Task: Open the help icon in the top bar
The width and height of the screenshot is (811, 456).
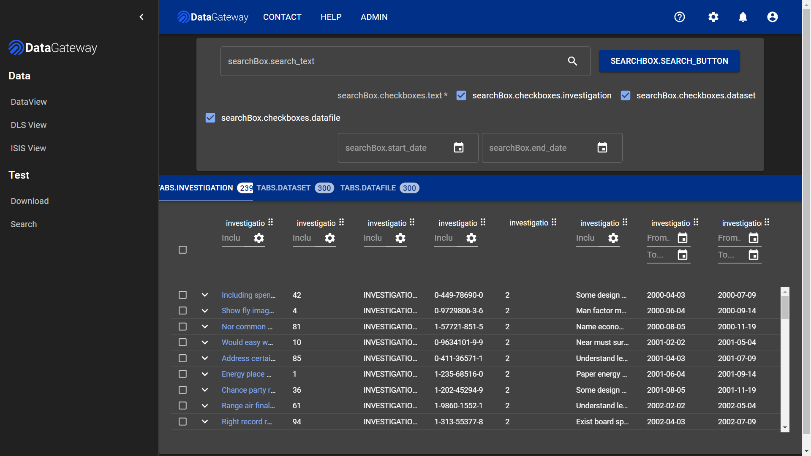Action: tap(680, 17)
